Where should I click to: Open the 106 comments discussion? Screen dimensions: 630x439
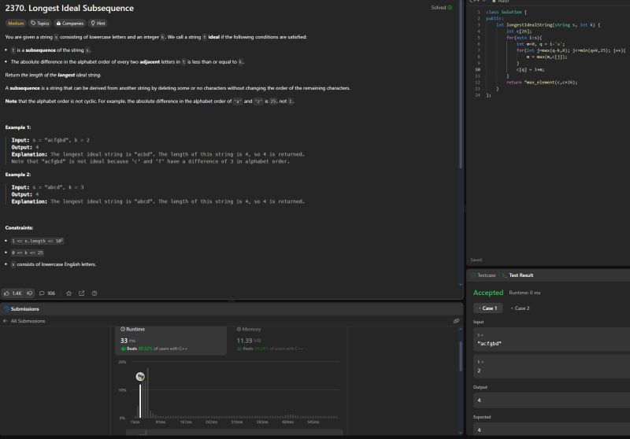(x=47, y=293)
